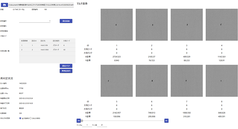The width and height of the screenshot is (238, 129).
Task: Open defect thumbnail with ID 5
Action: point(117,81)
